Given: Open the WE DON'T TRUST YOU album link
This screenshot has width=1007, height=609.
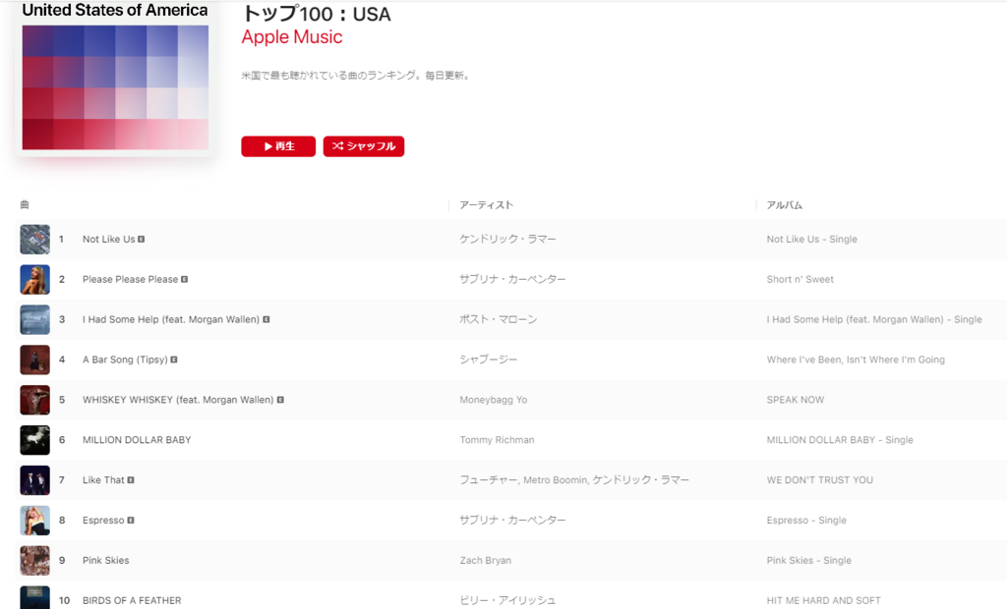Looking at the screenshot, I should coord(819,480).
